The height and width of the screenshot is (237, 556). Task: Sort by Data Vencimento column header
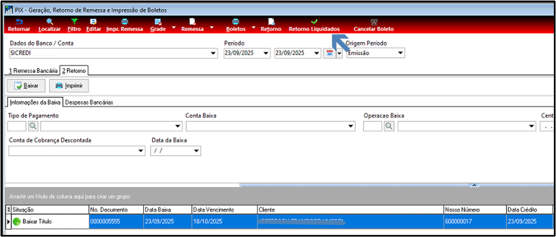(224, 210)
